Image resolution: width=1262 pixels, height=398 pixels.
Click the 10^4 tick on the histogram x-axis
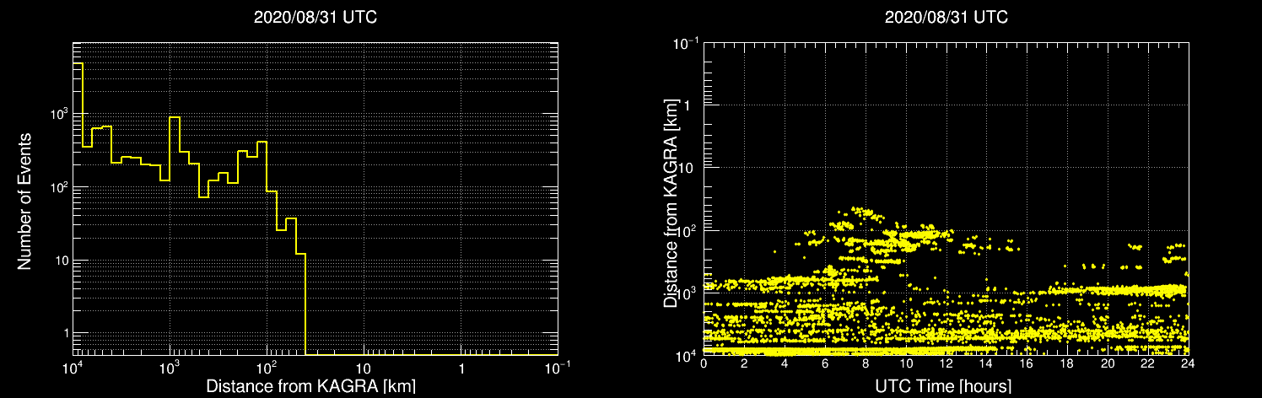coord(73,368)
